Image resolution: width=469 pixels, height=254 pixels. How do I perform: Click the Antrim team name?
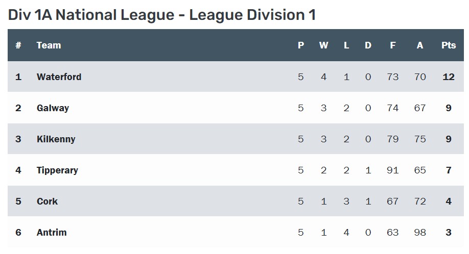[x=52, y=233]
